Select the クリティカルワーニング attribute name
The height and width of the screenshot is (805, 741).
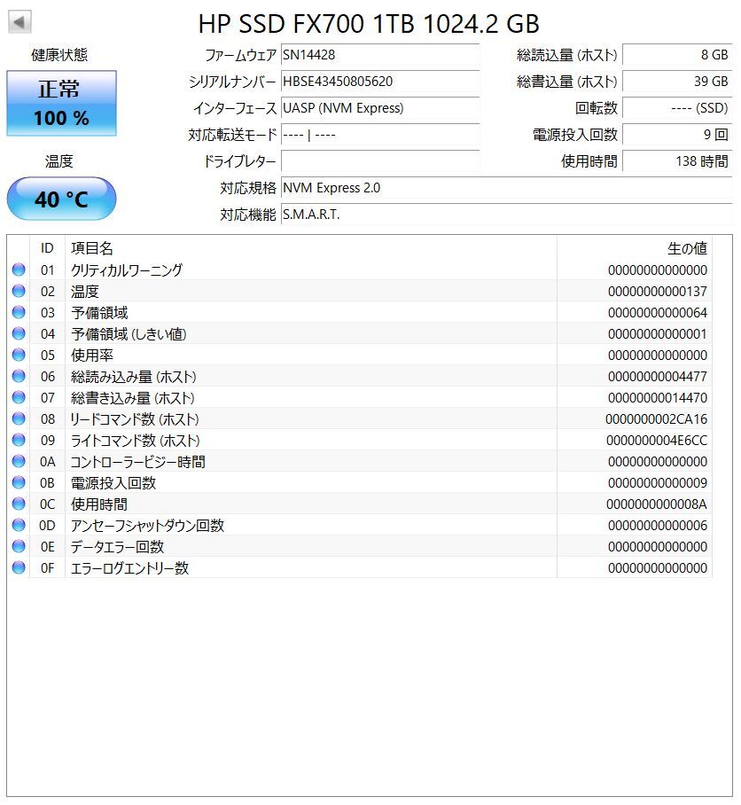click(x=126, y=270)
